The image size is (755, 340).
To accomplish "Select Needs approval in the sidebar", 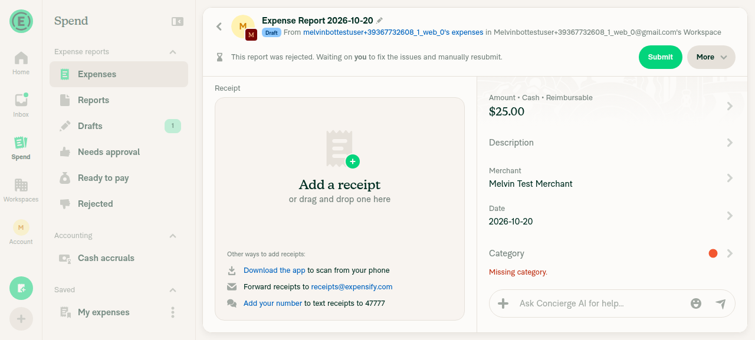I will point(119,152).
